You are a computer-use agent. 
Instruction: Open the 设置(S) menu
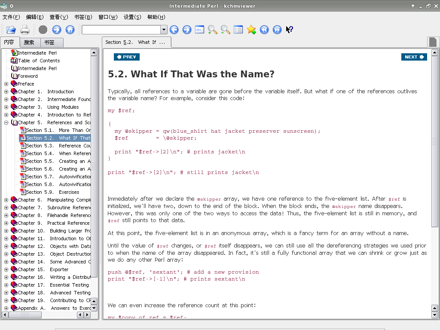pos(132,17)
